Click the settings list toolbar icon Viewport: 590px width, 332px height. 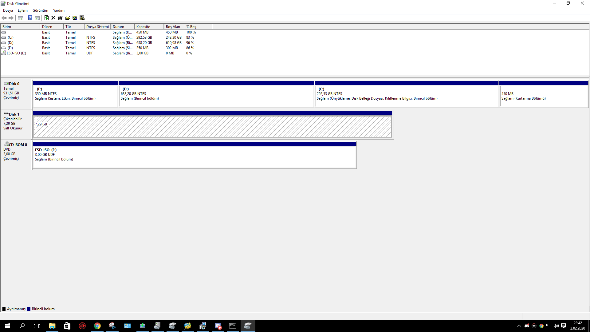pos(82,18)
